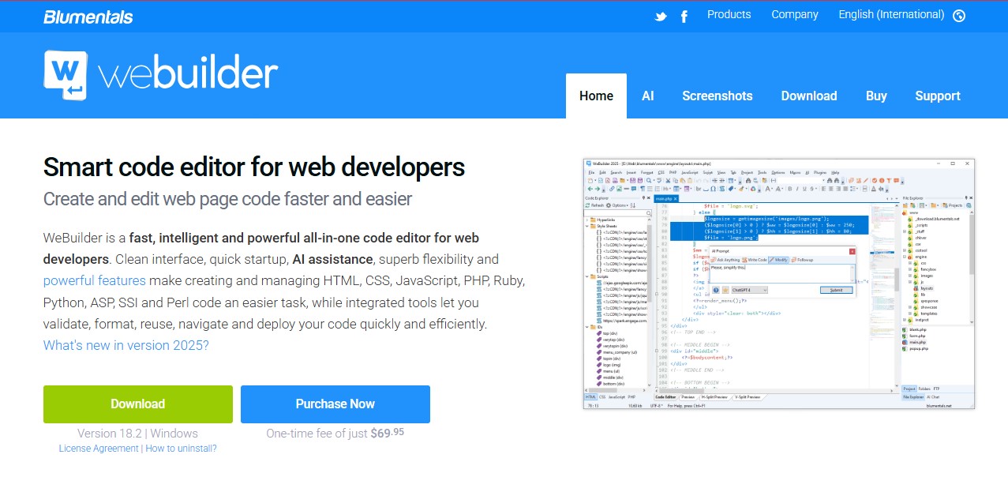This screenshot has height=477, width=1008.
Task: Enlarge the WeBuilder editor screenshot thumbnail
Action: click(x=779, y=284)
